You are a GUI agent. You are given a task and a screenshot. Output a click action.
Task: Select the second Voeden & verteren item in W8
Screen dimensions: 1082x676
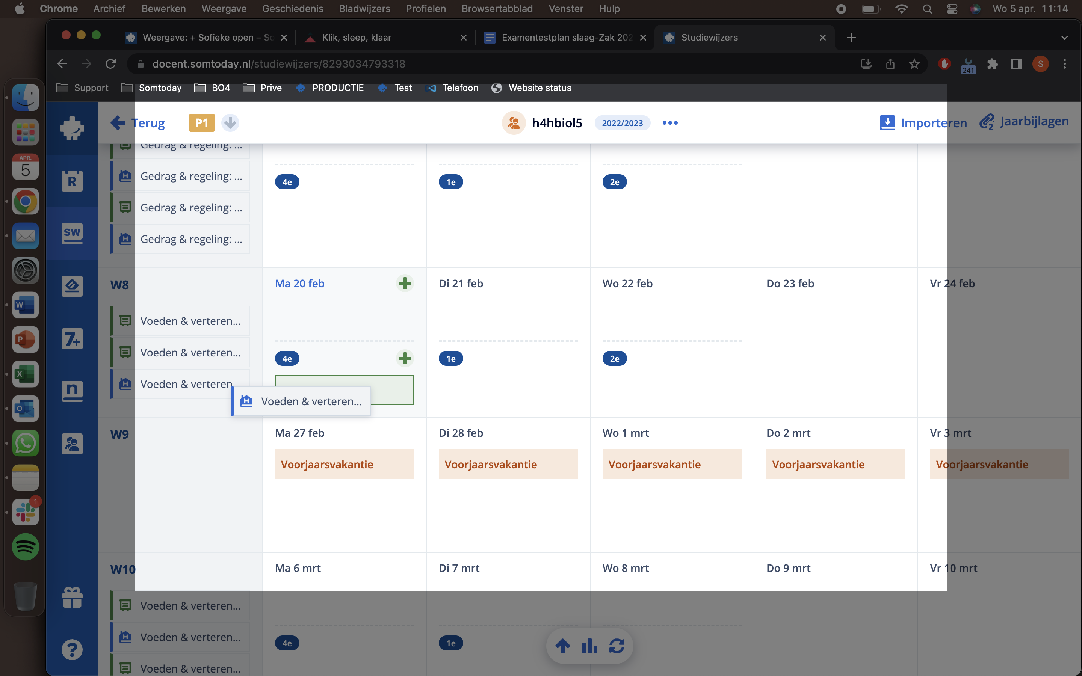[x=181, y=352]
